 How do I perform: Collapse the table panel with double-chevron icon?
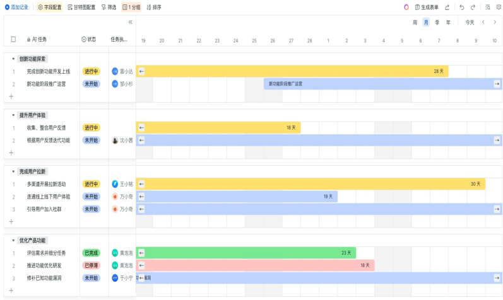coord(131,22)
